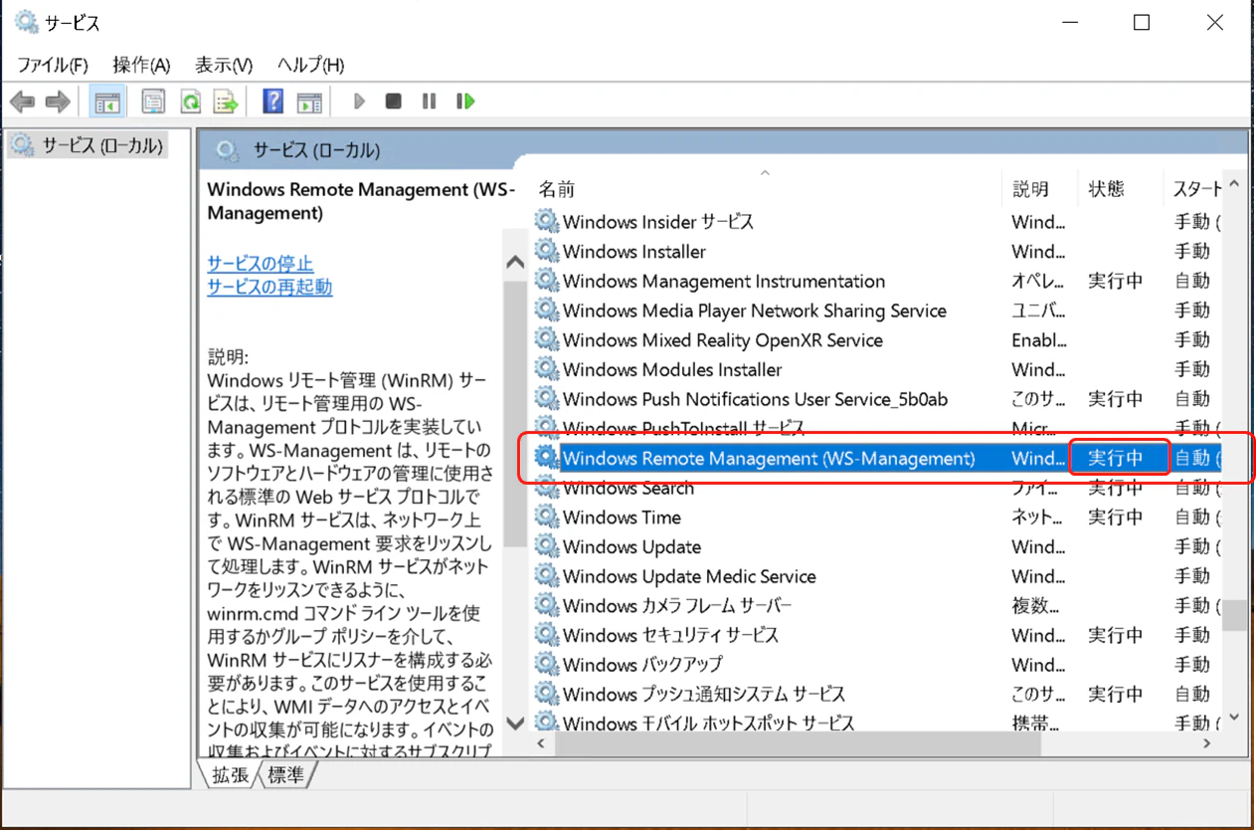Click the サービス title bar gear icon

click(26, 22)
